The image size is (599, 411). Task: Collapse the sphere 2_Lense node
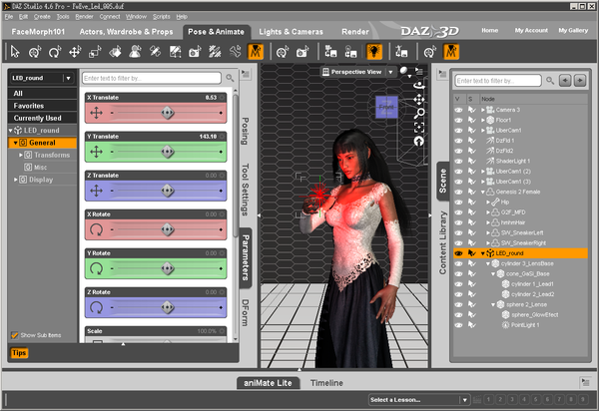[493, 304]
